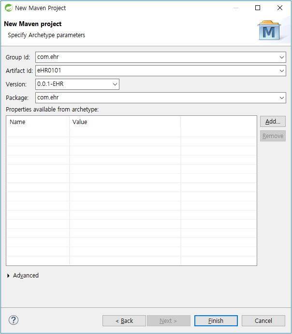
Task: Go back with the Back button
Action: coord(124,320)
